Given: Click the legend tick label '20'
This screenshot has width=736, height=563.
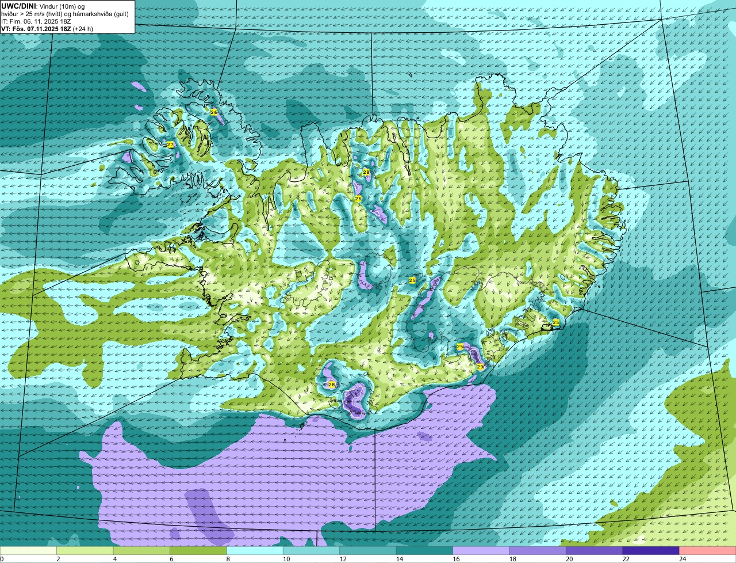Looking at the screenshot, I should [569, 558].
